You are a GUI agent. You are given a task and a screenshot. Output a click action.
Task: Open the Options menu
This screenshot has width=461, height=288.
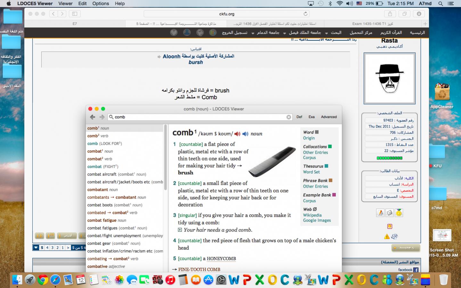tap(101, 4)
